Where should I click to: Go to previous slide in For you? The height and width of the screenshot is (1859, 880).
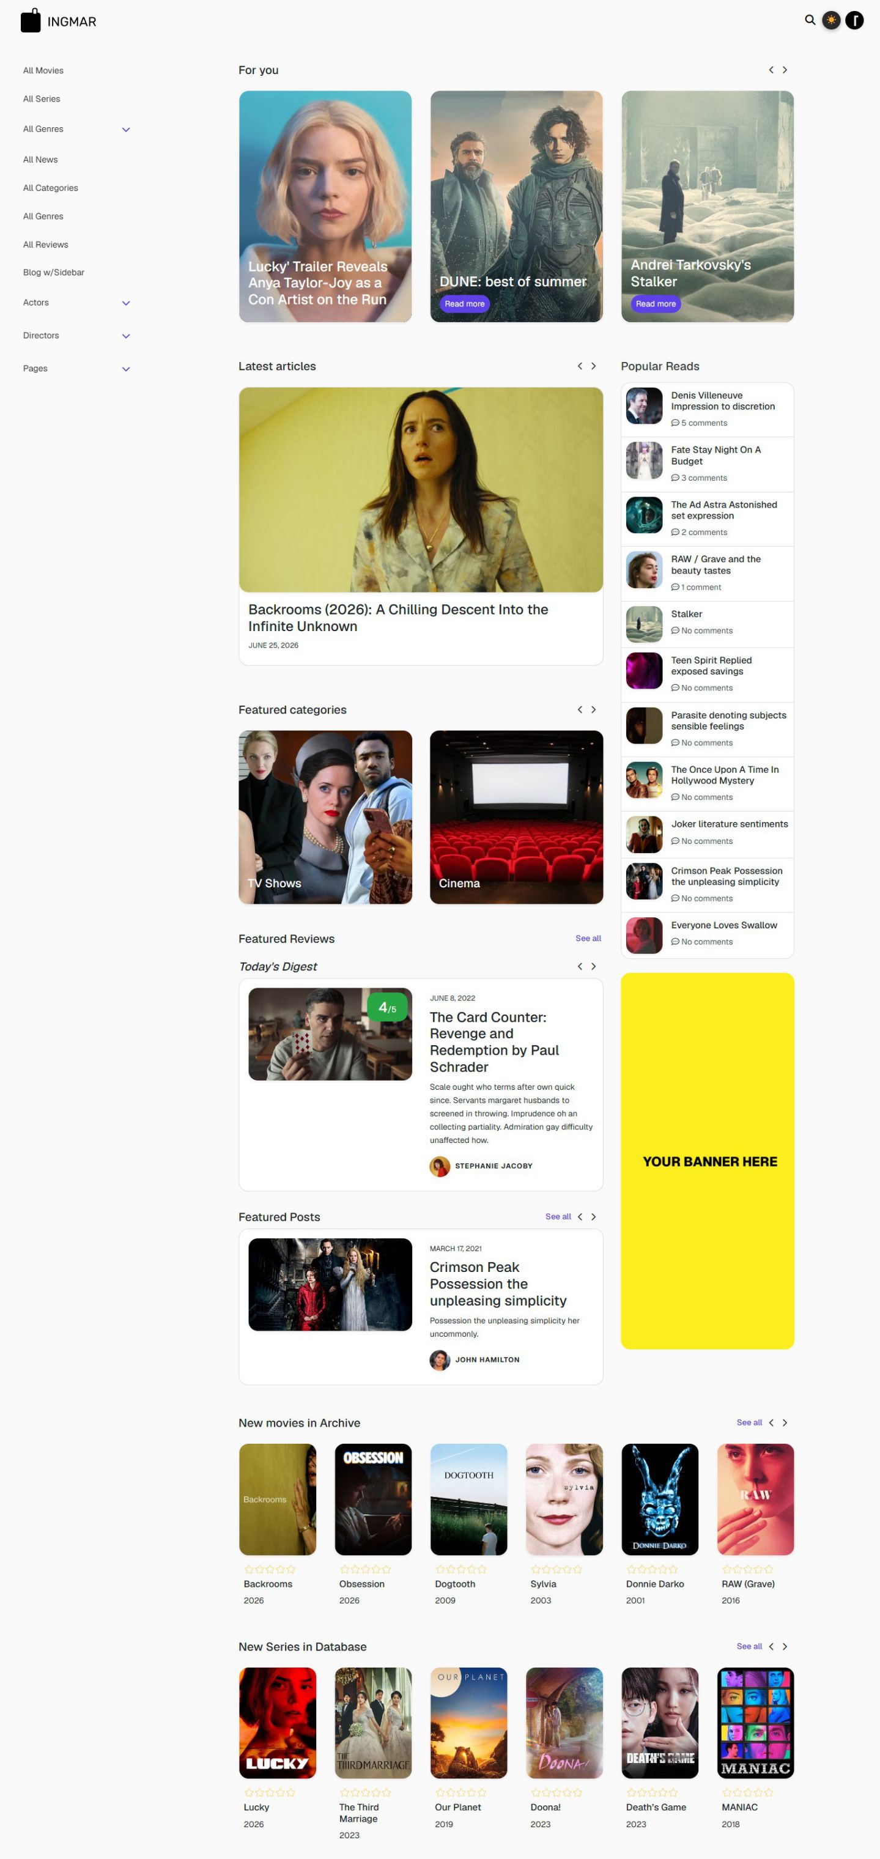click(771, 70)
